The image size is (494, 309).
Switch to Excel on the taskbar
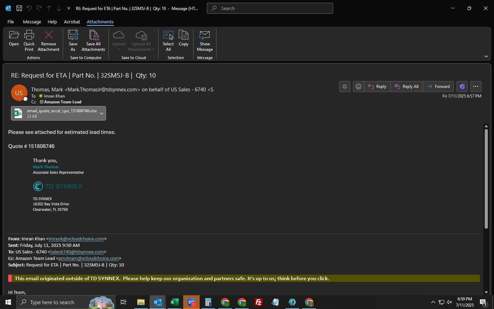175,302
